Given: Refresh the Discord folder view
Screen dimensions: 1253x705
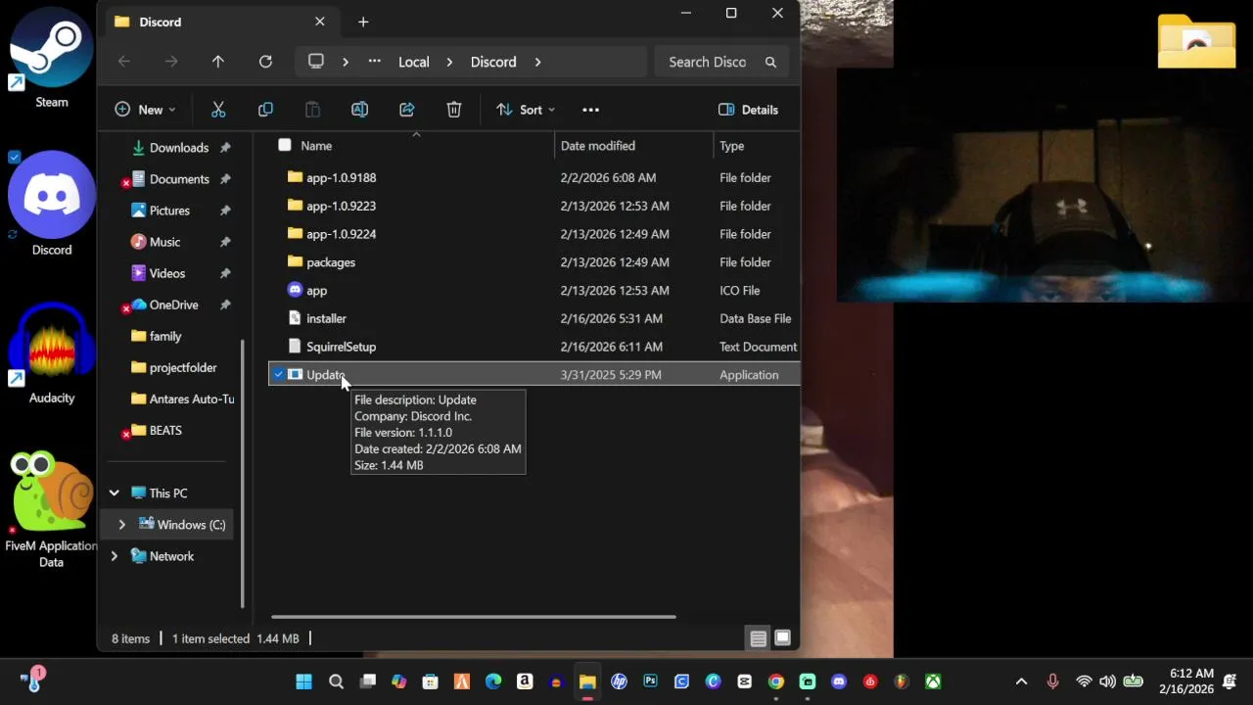Looking at the screenshot, I should click(265, 62).
